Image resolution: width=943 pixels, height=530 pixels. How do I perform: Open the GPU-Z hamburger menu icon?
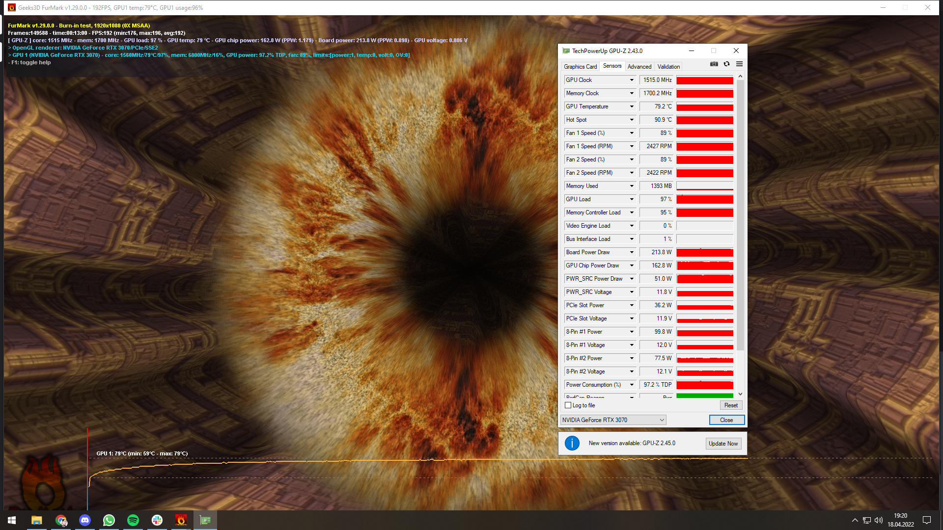click(x=739, y=64)
